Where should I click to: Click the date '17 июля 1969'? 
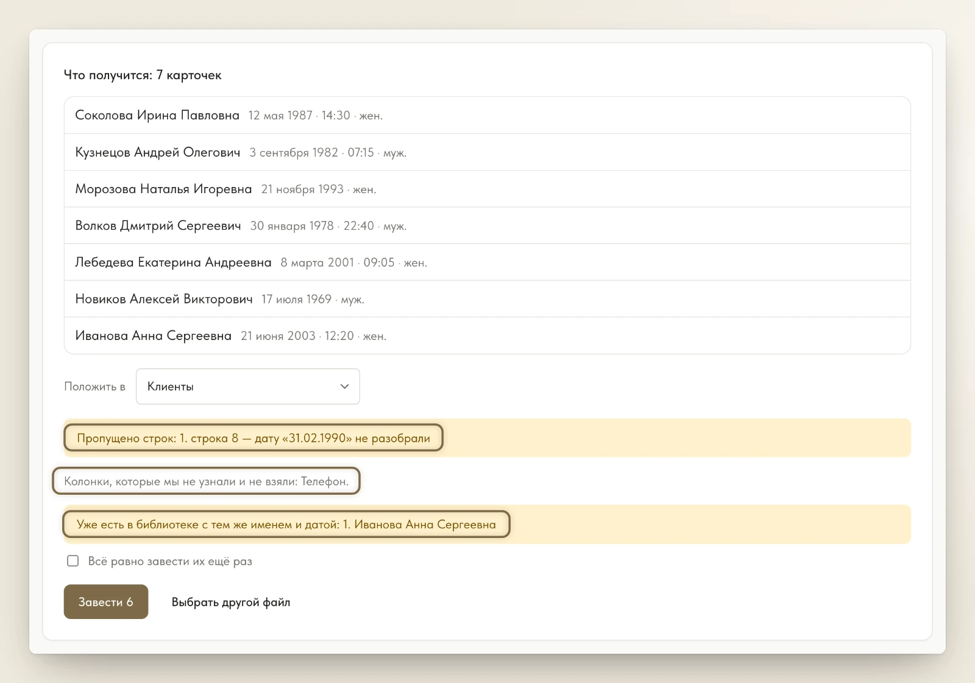coord(297,299)
